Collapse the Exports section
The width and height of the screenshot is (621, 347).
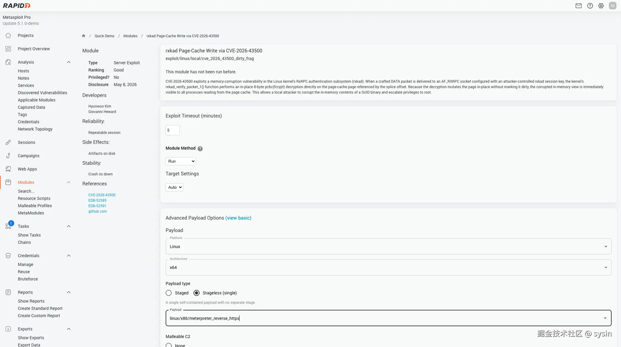69,329
